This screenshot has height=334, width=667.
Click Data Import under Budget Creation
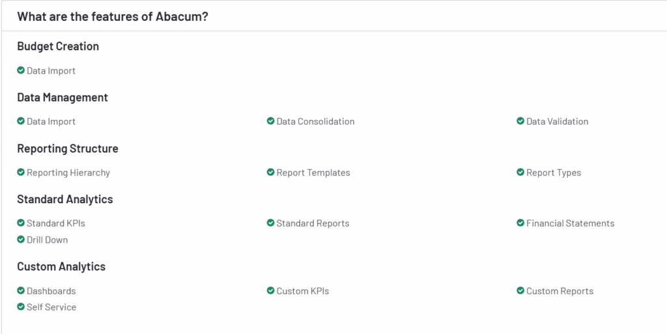[51, 70]
